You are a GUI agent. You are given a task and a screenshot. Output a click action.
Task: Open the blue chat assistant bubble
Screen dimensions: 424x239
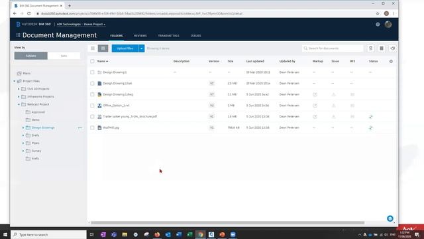tap(390, 218)
